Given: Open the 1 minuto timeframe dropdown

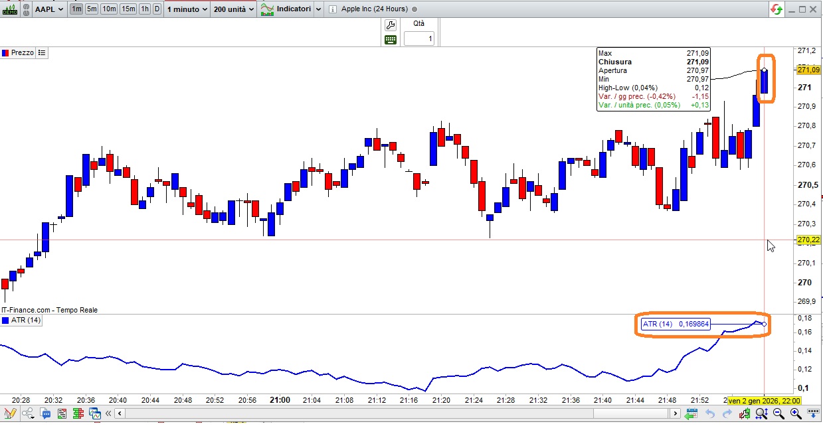Looking at the screenshot, I should pyautogui.click(x=187, y=9).
